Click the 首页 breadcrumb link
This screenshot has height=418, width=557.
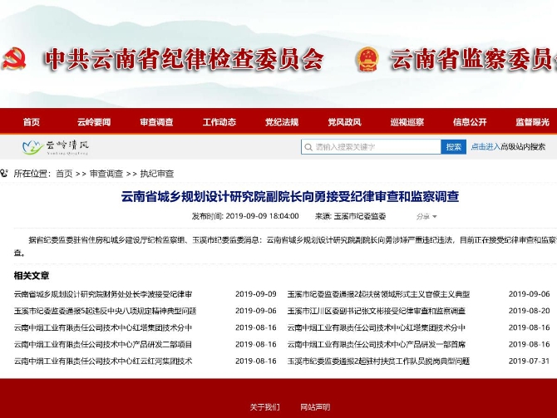pyautogui.click(x=64, y=174)
